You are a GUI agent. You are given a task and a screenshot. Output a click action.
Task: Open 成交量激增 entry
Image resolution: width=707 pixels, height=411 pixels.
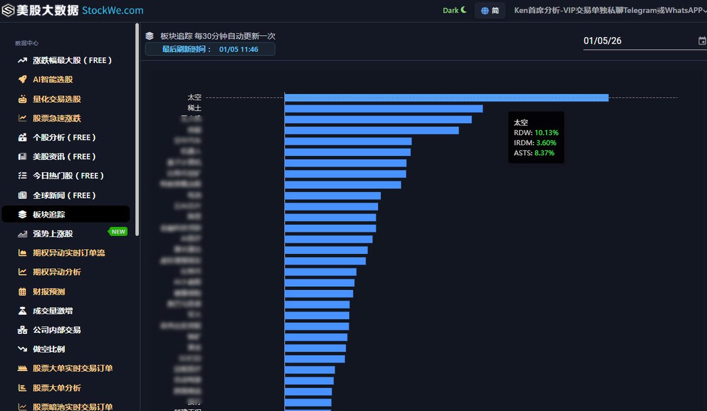(x=53, y=310)
